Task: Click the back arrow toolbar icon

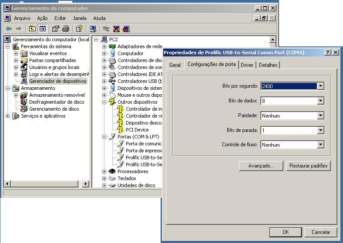Action: [9, 29]
